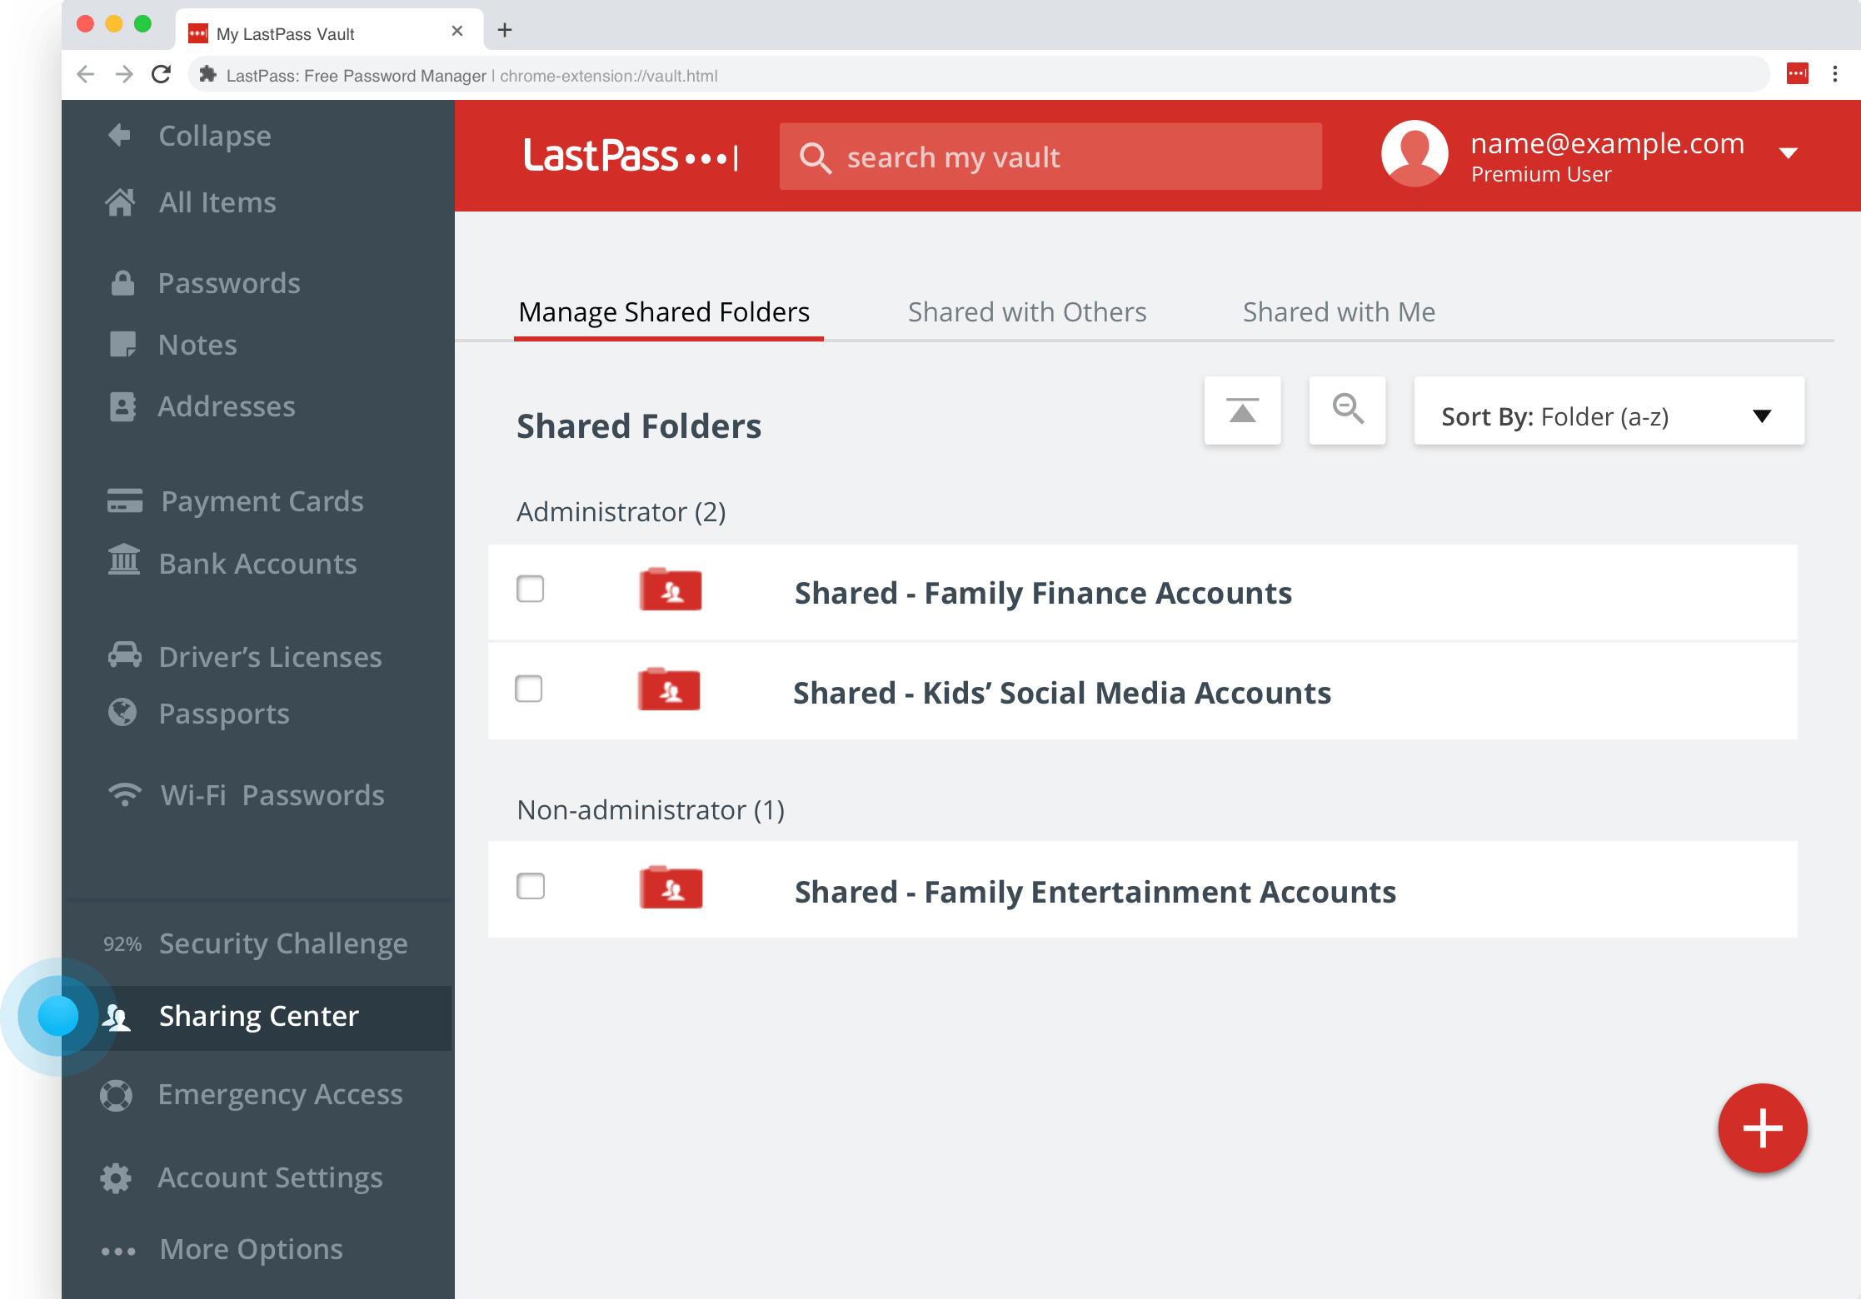This screenshot has width=1861, height=1299.
Task: Click the user avatar picture
Action: pyautogui.click(x=1414, y=153)
